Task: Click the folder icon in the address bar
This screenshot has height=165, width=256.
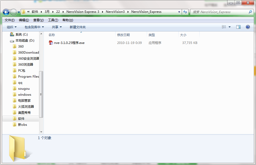Action: coord(24,12)
